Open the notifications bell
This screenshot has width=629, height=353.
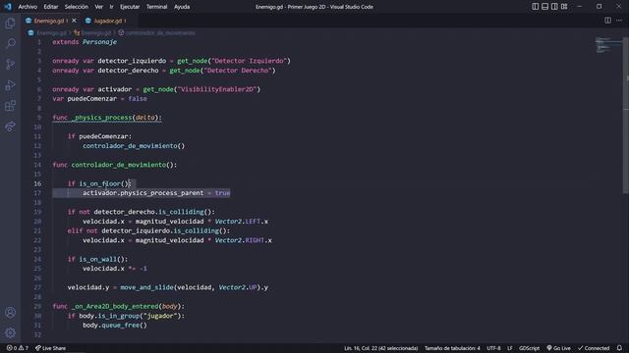(619, 348)
